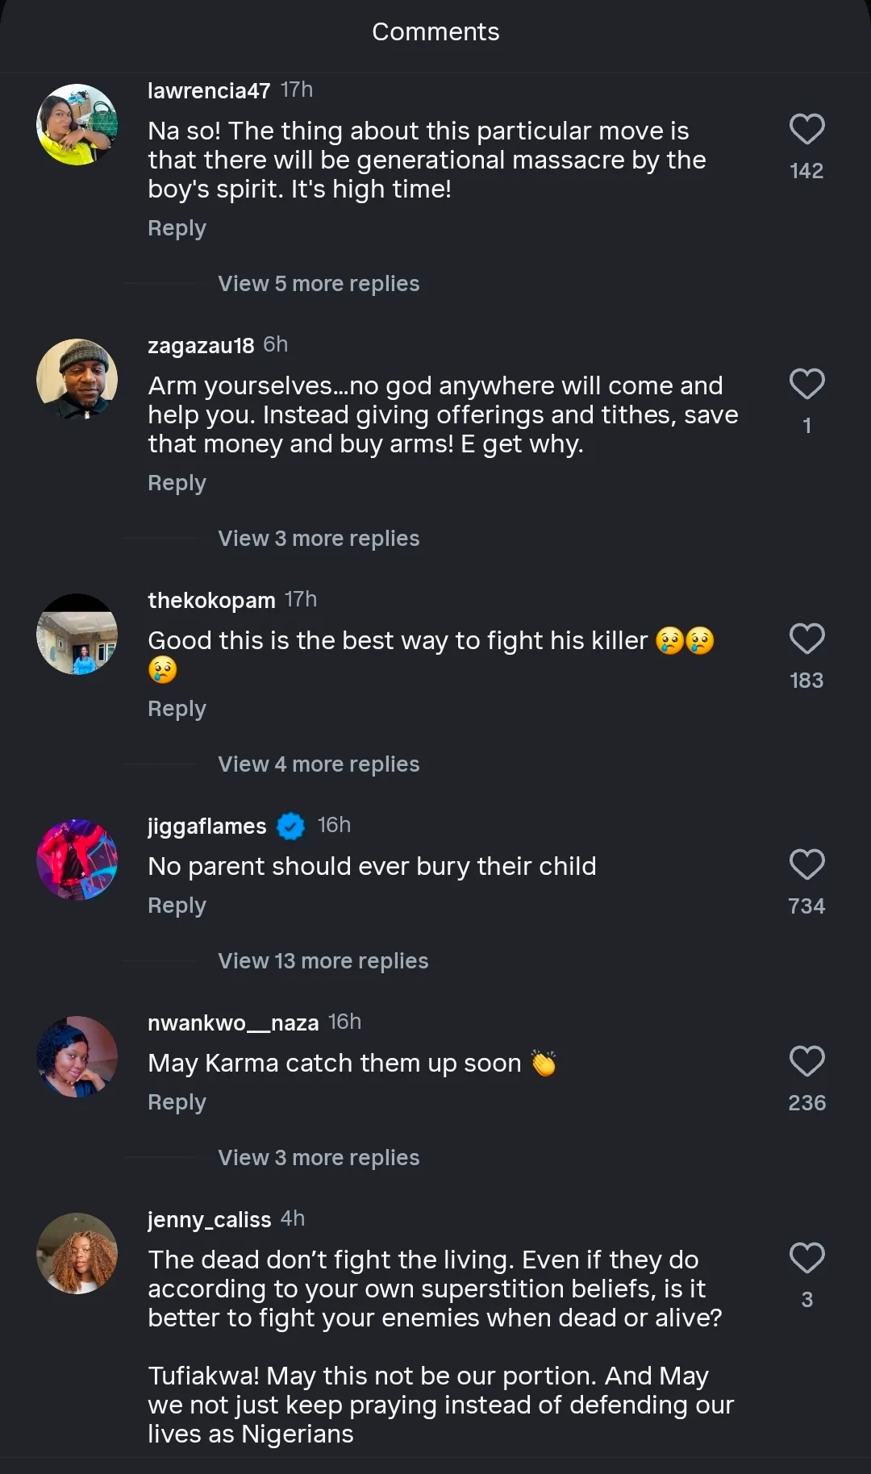Open jiggaflames' verified badge
The width and height of the screenshot is (871, 1474).
pyautogui.click(x=291, y=827)
